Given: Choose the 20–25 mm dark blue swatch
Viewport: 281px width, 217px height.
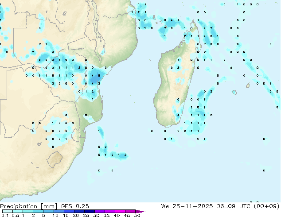Looking at the screenshot, I should click(x=79, y=211).
